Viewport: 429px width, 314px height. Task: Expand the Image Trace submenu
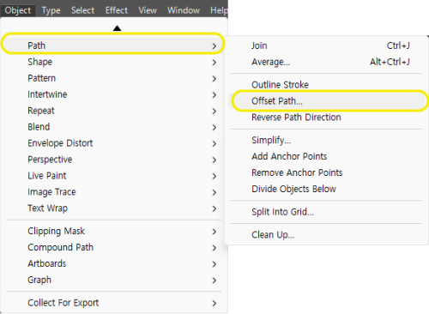pos(113,192)
